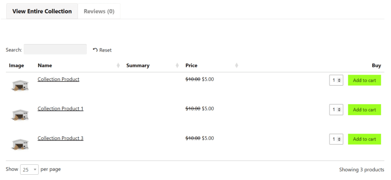391x180 pixels.
Task: Click the Reset undo arrow icon
Action: click(x=95, y=50)
